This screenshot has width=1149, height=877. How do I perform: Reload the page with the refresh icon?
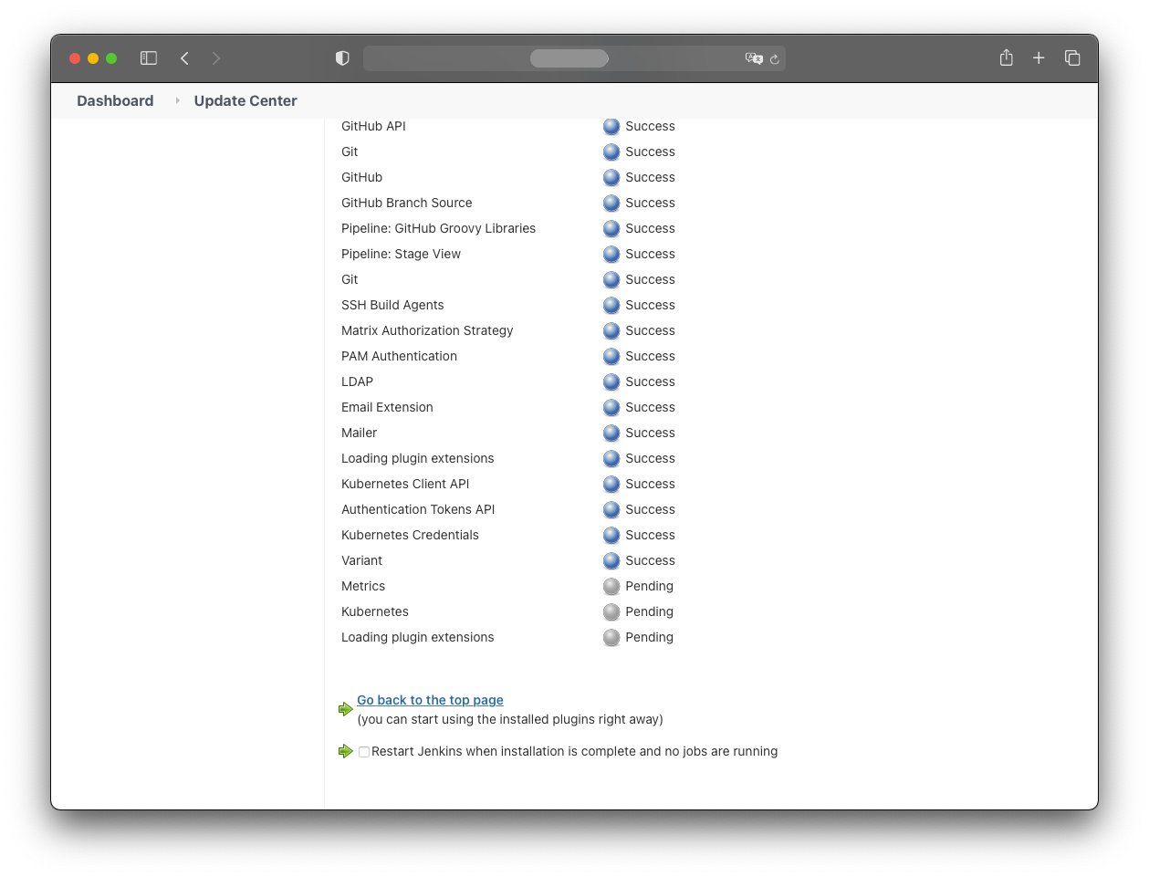pos(775,59)
